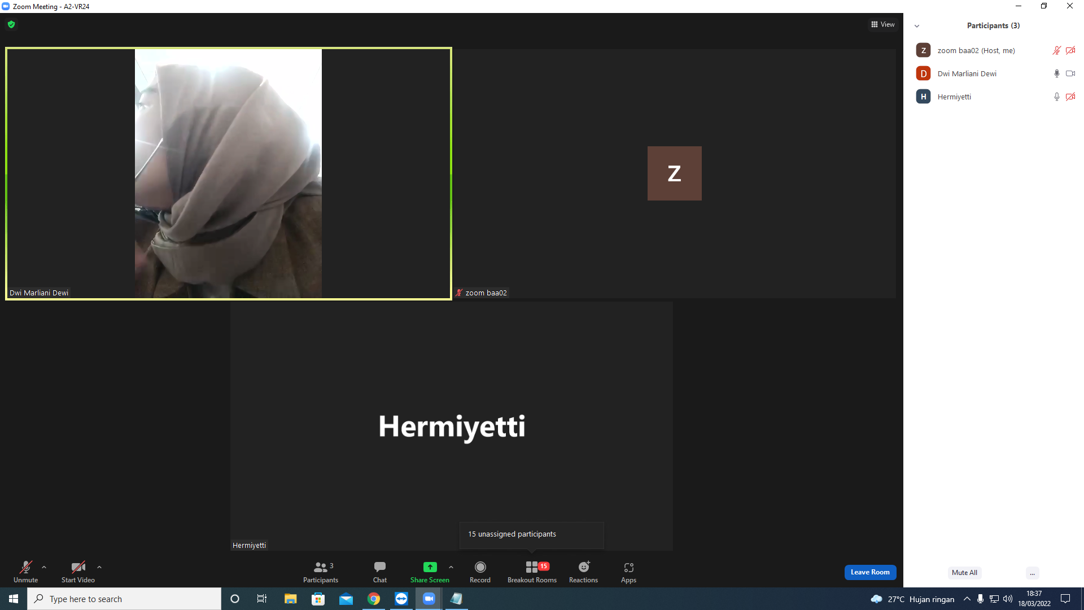1084x610 pixels.
Task: Expand share screen options arrow
Action: pos(451,567)
